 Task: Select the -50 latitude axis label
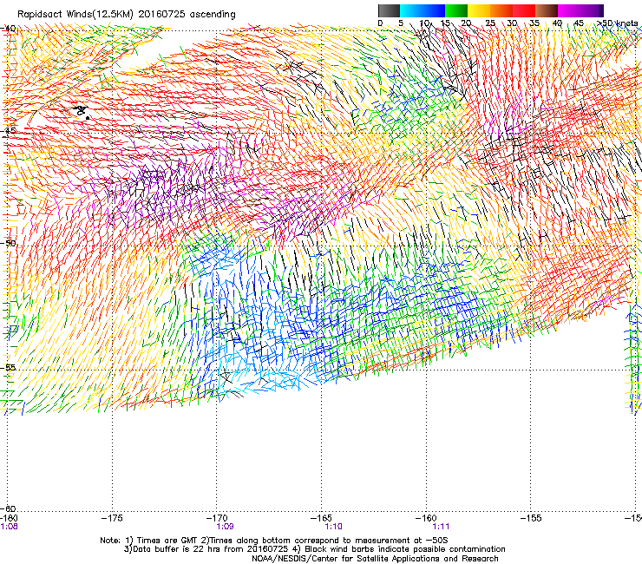coord(9,243)
